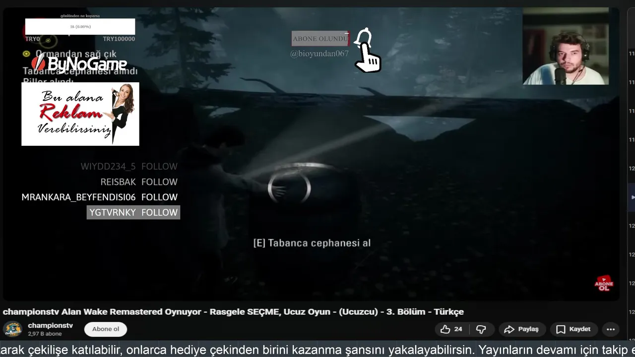Screen dimensions: 635x357
Task: Open championstv channel avatar
Action: (12, 329)
